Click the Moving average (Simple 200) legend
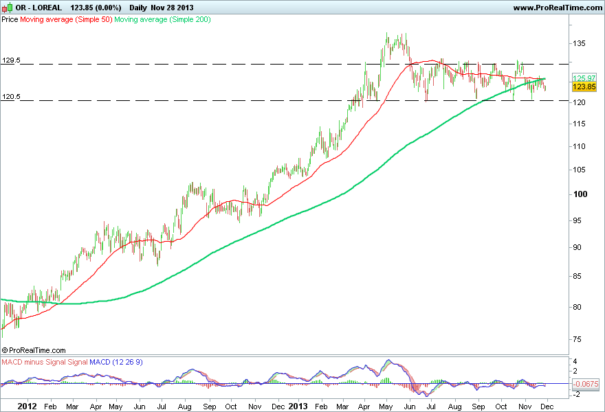Image resolution: width=605 pixels, height=412 pixels. click(x=162, y=19)
